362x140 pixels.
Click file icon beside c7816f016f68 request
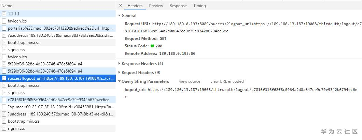tap(4, 100)
